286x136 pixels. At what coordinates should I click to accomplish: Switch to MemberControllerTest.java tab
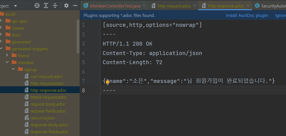[115, 6]
